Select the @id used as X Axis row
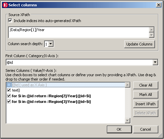 pos(65,85)
